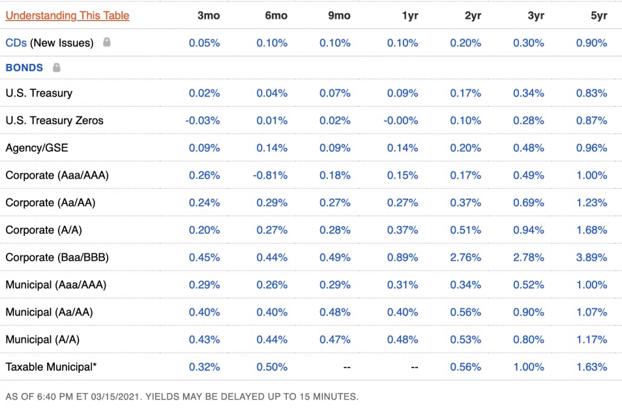Image resolution: width=622 pixels, height=408 pixels.
Task: Click Municipal (A/A) 3yr yield 0.80%
Action: pos(528,339)
